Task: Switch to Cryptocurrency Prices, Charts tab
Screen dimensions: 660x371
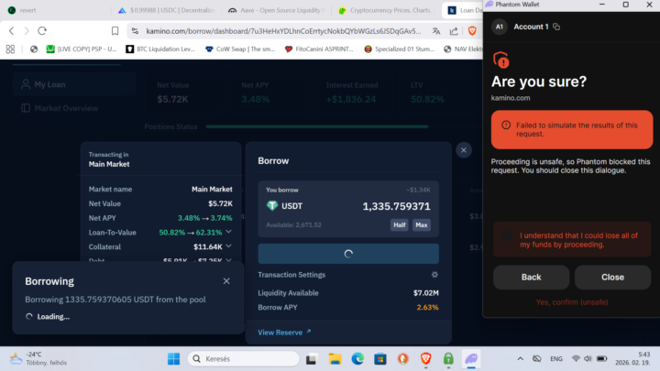Action: [x=388, y=10]
